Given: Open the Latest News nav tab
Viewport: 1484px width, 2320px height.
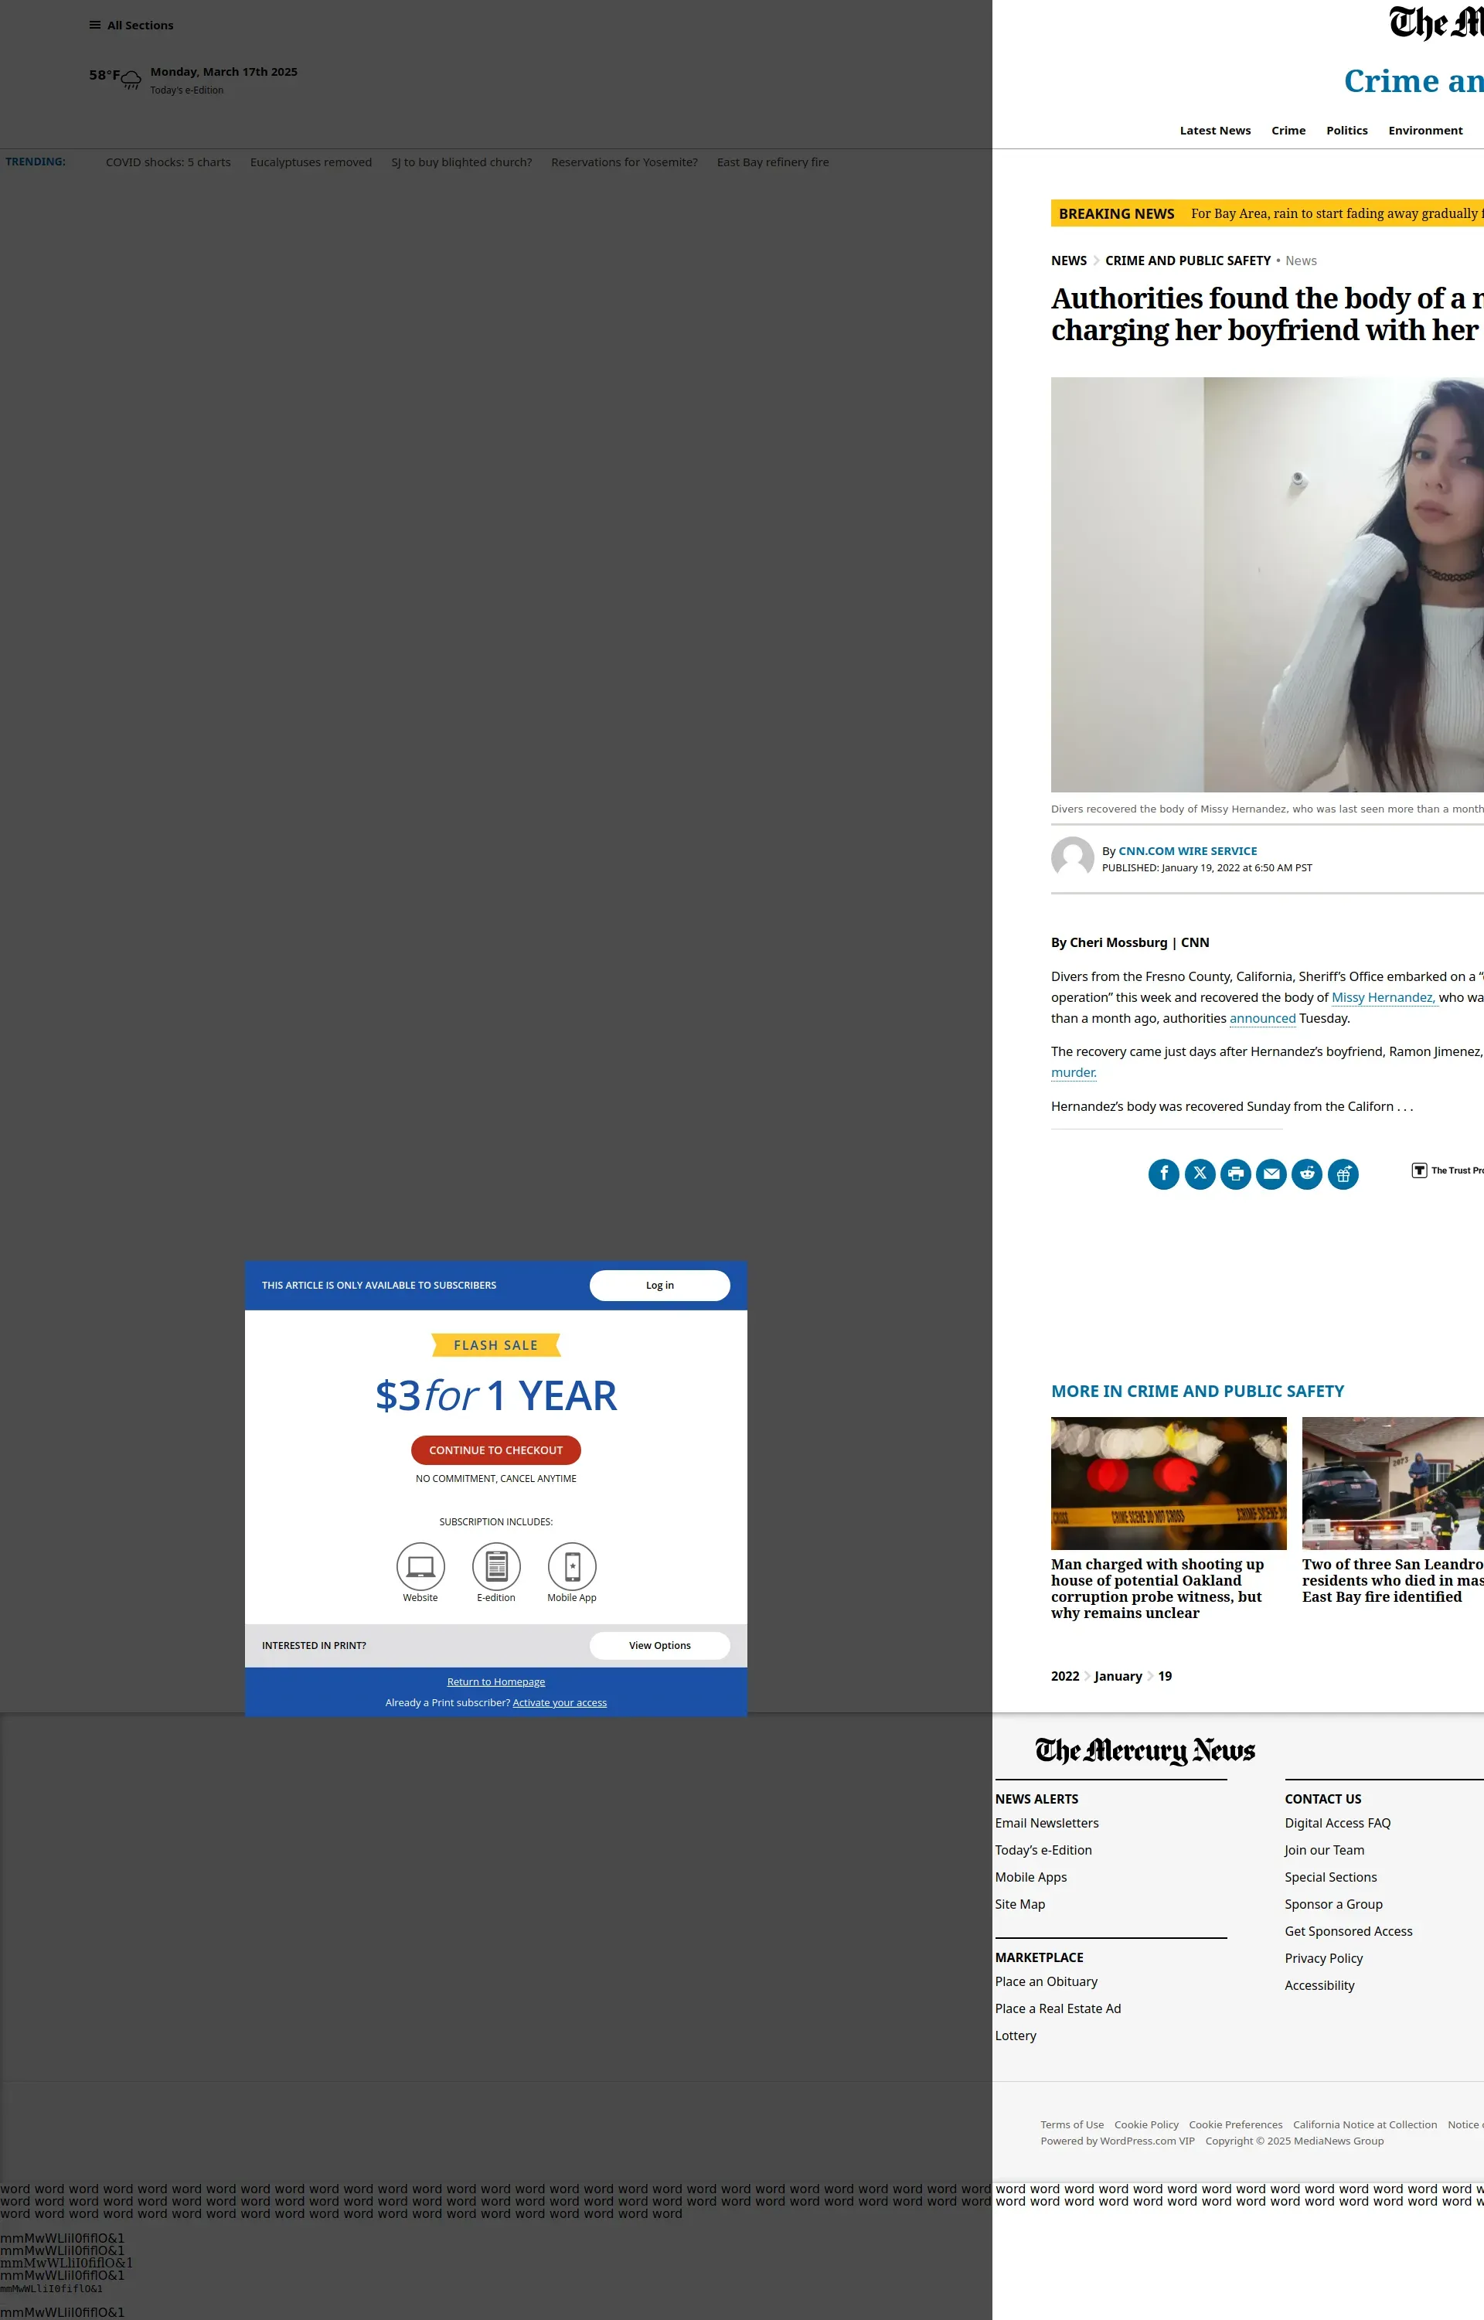Looking at the screenshot, I should click(1214, 130).
